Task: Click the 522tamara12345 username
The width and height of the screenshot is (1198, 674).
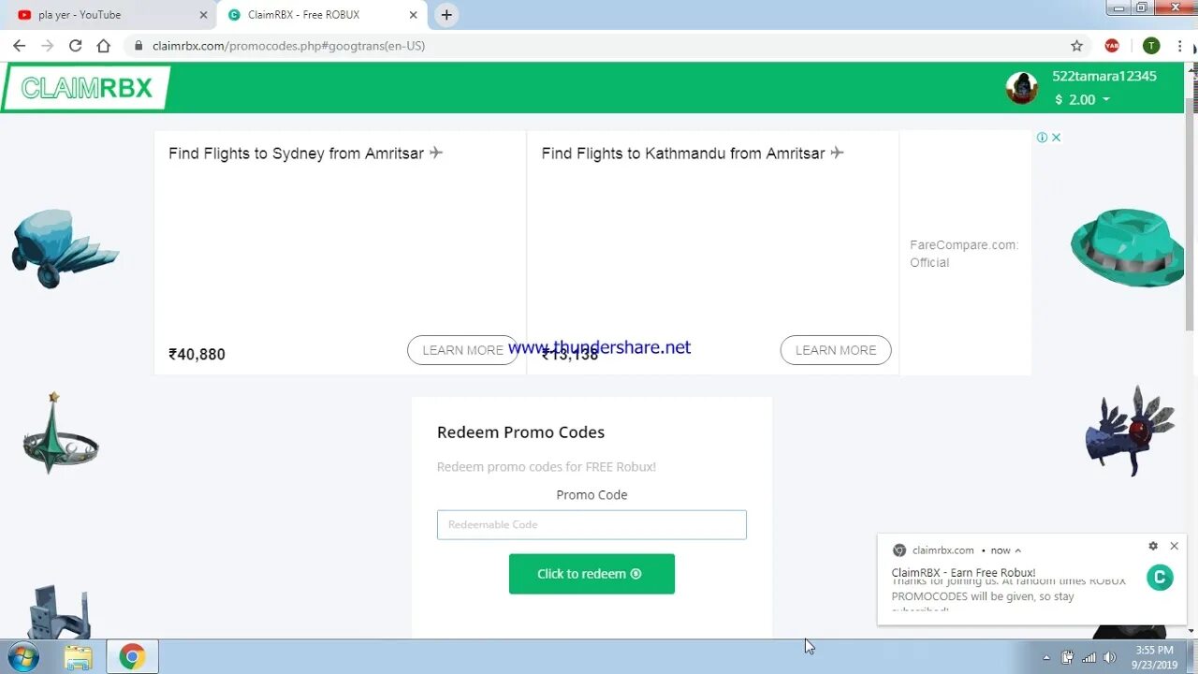Action: point(1104,76)
